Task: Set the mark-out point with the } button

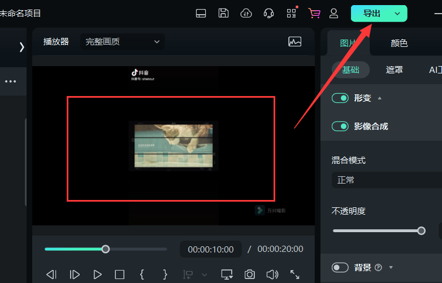Action: (165, 275)
